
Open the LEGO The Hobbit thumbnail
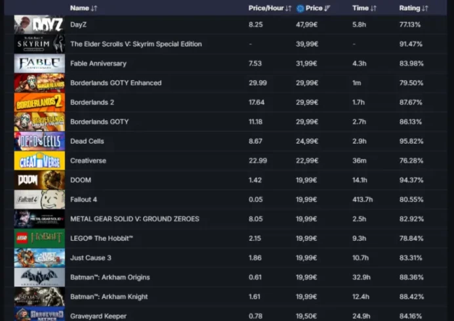(39, 238)
